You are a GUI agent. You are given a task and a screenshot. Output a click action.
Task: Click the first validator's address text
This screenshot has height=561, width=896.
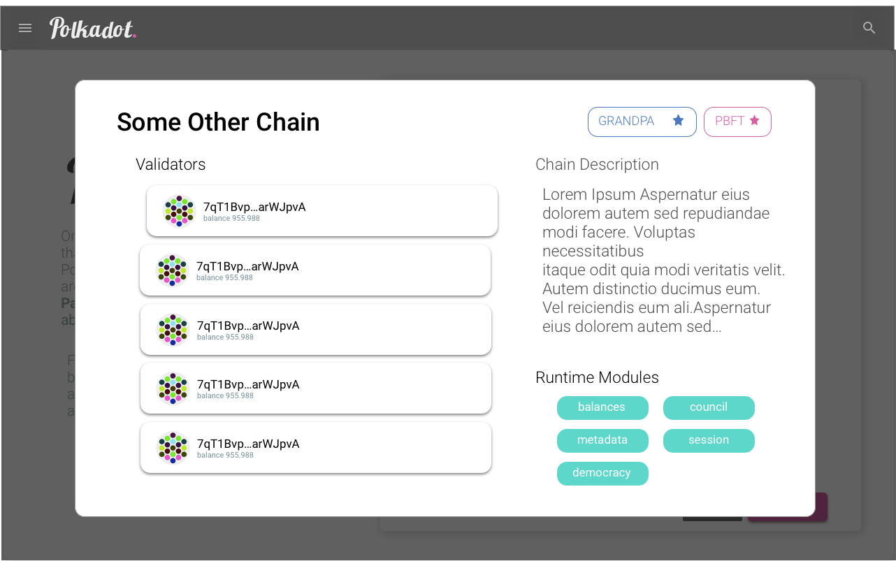[x=254, y=207]
